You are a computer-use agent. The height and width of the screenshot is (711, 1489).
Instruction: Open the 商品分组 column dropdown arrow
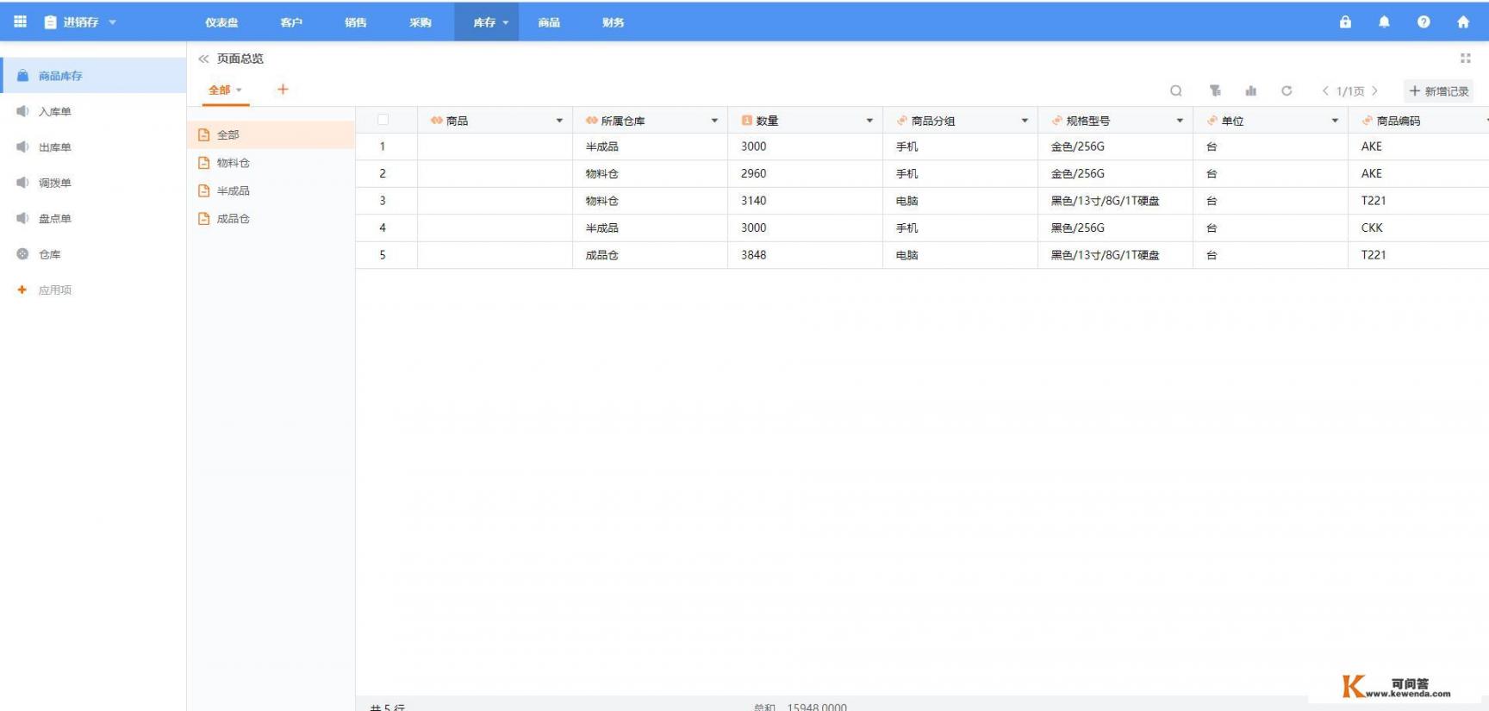tap(1025, 121)
